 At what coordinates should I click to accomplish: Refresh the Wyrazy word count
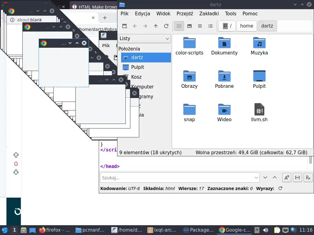click(280, 188)
